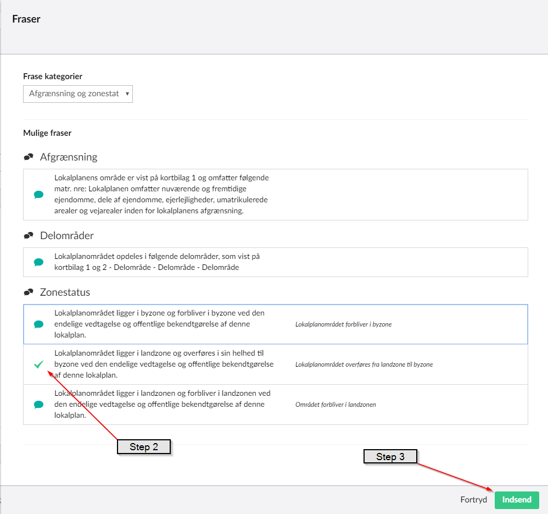The image size is (548, 514).
Task: Click the Step 3 annotation label
Action: click(390, 457)
